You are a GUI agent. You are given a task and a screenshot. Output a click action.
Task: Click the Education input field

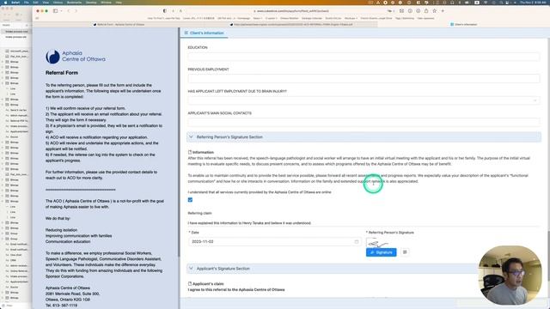(x=364, y=57)
